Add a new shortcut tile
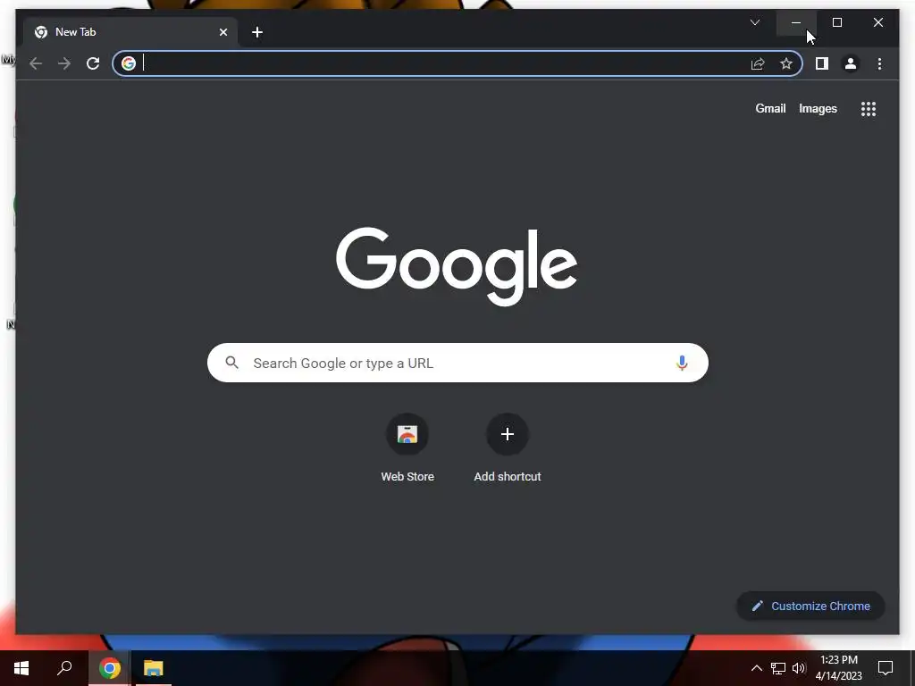Viewport: 915px width, 686px height. tap(508, 447)
